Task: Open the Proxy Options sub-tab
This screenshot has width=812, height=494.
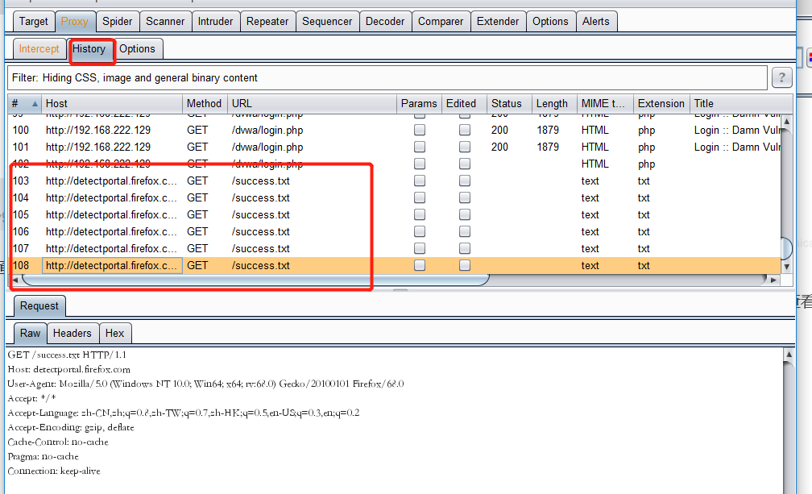Action: point(137,48)
